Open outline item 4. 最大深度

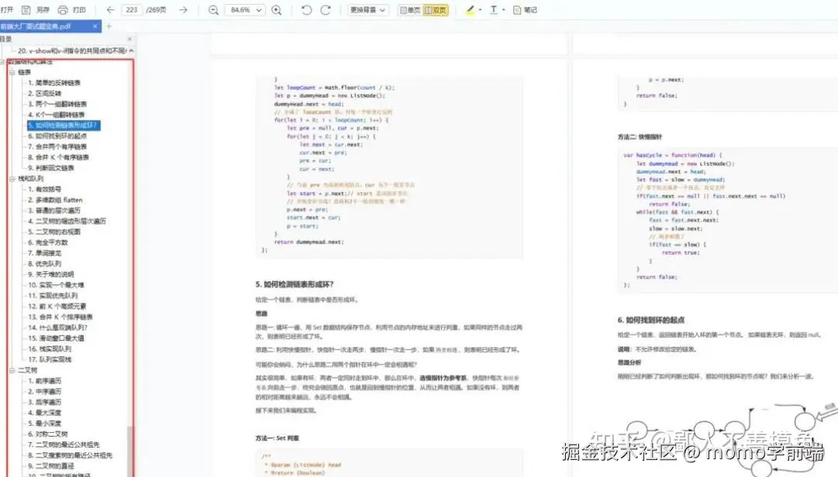tap(44, 413)
